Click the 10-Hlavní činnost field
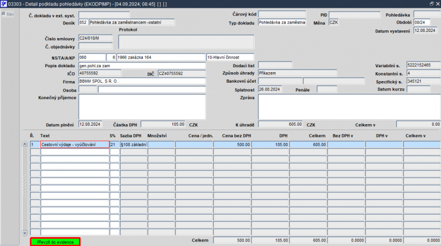This screenshot has height=246, width=441. 230,57
